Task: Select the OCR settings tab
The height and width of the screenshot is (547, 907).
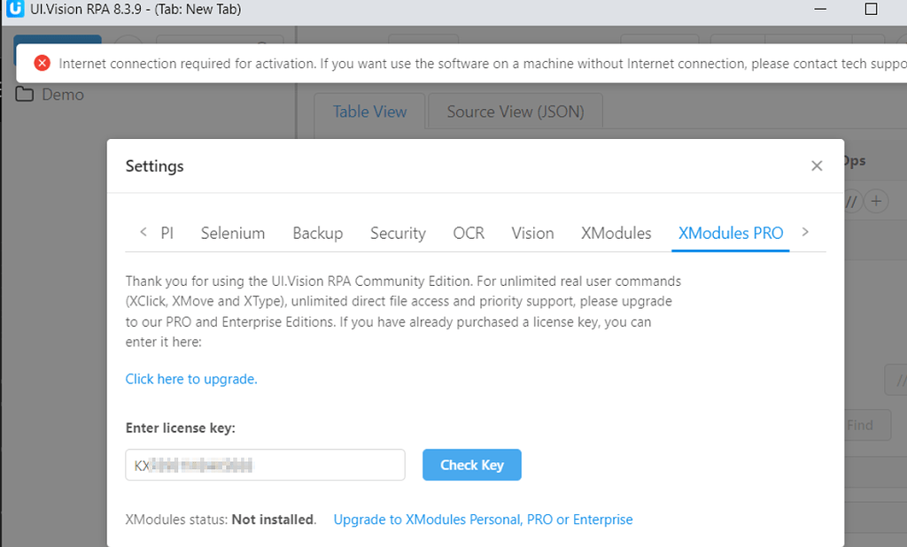Action: point(469,233)
